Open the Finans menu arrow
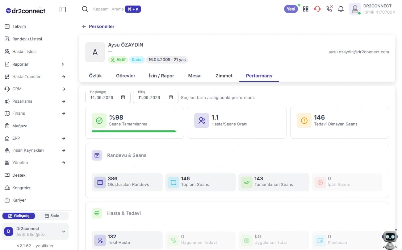Image resolution: width=402 pixels, height=250 pixels. point(63,113)
